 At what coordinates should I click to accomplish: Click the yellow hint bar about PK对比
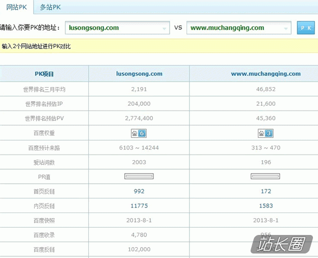(x=159, y=46)
